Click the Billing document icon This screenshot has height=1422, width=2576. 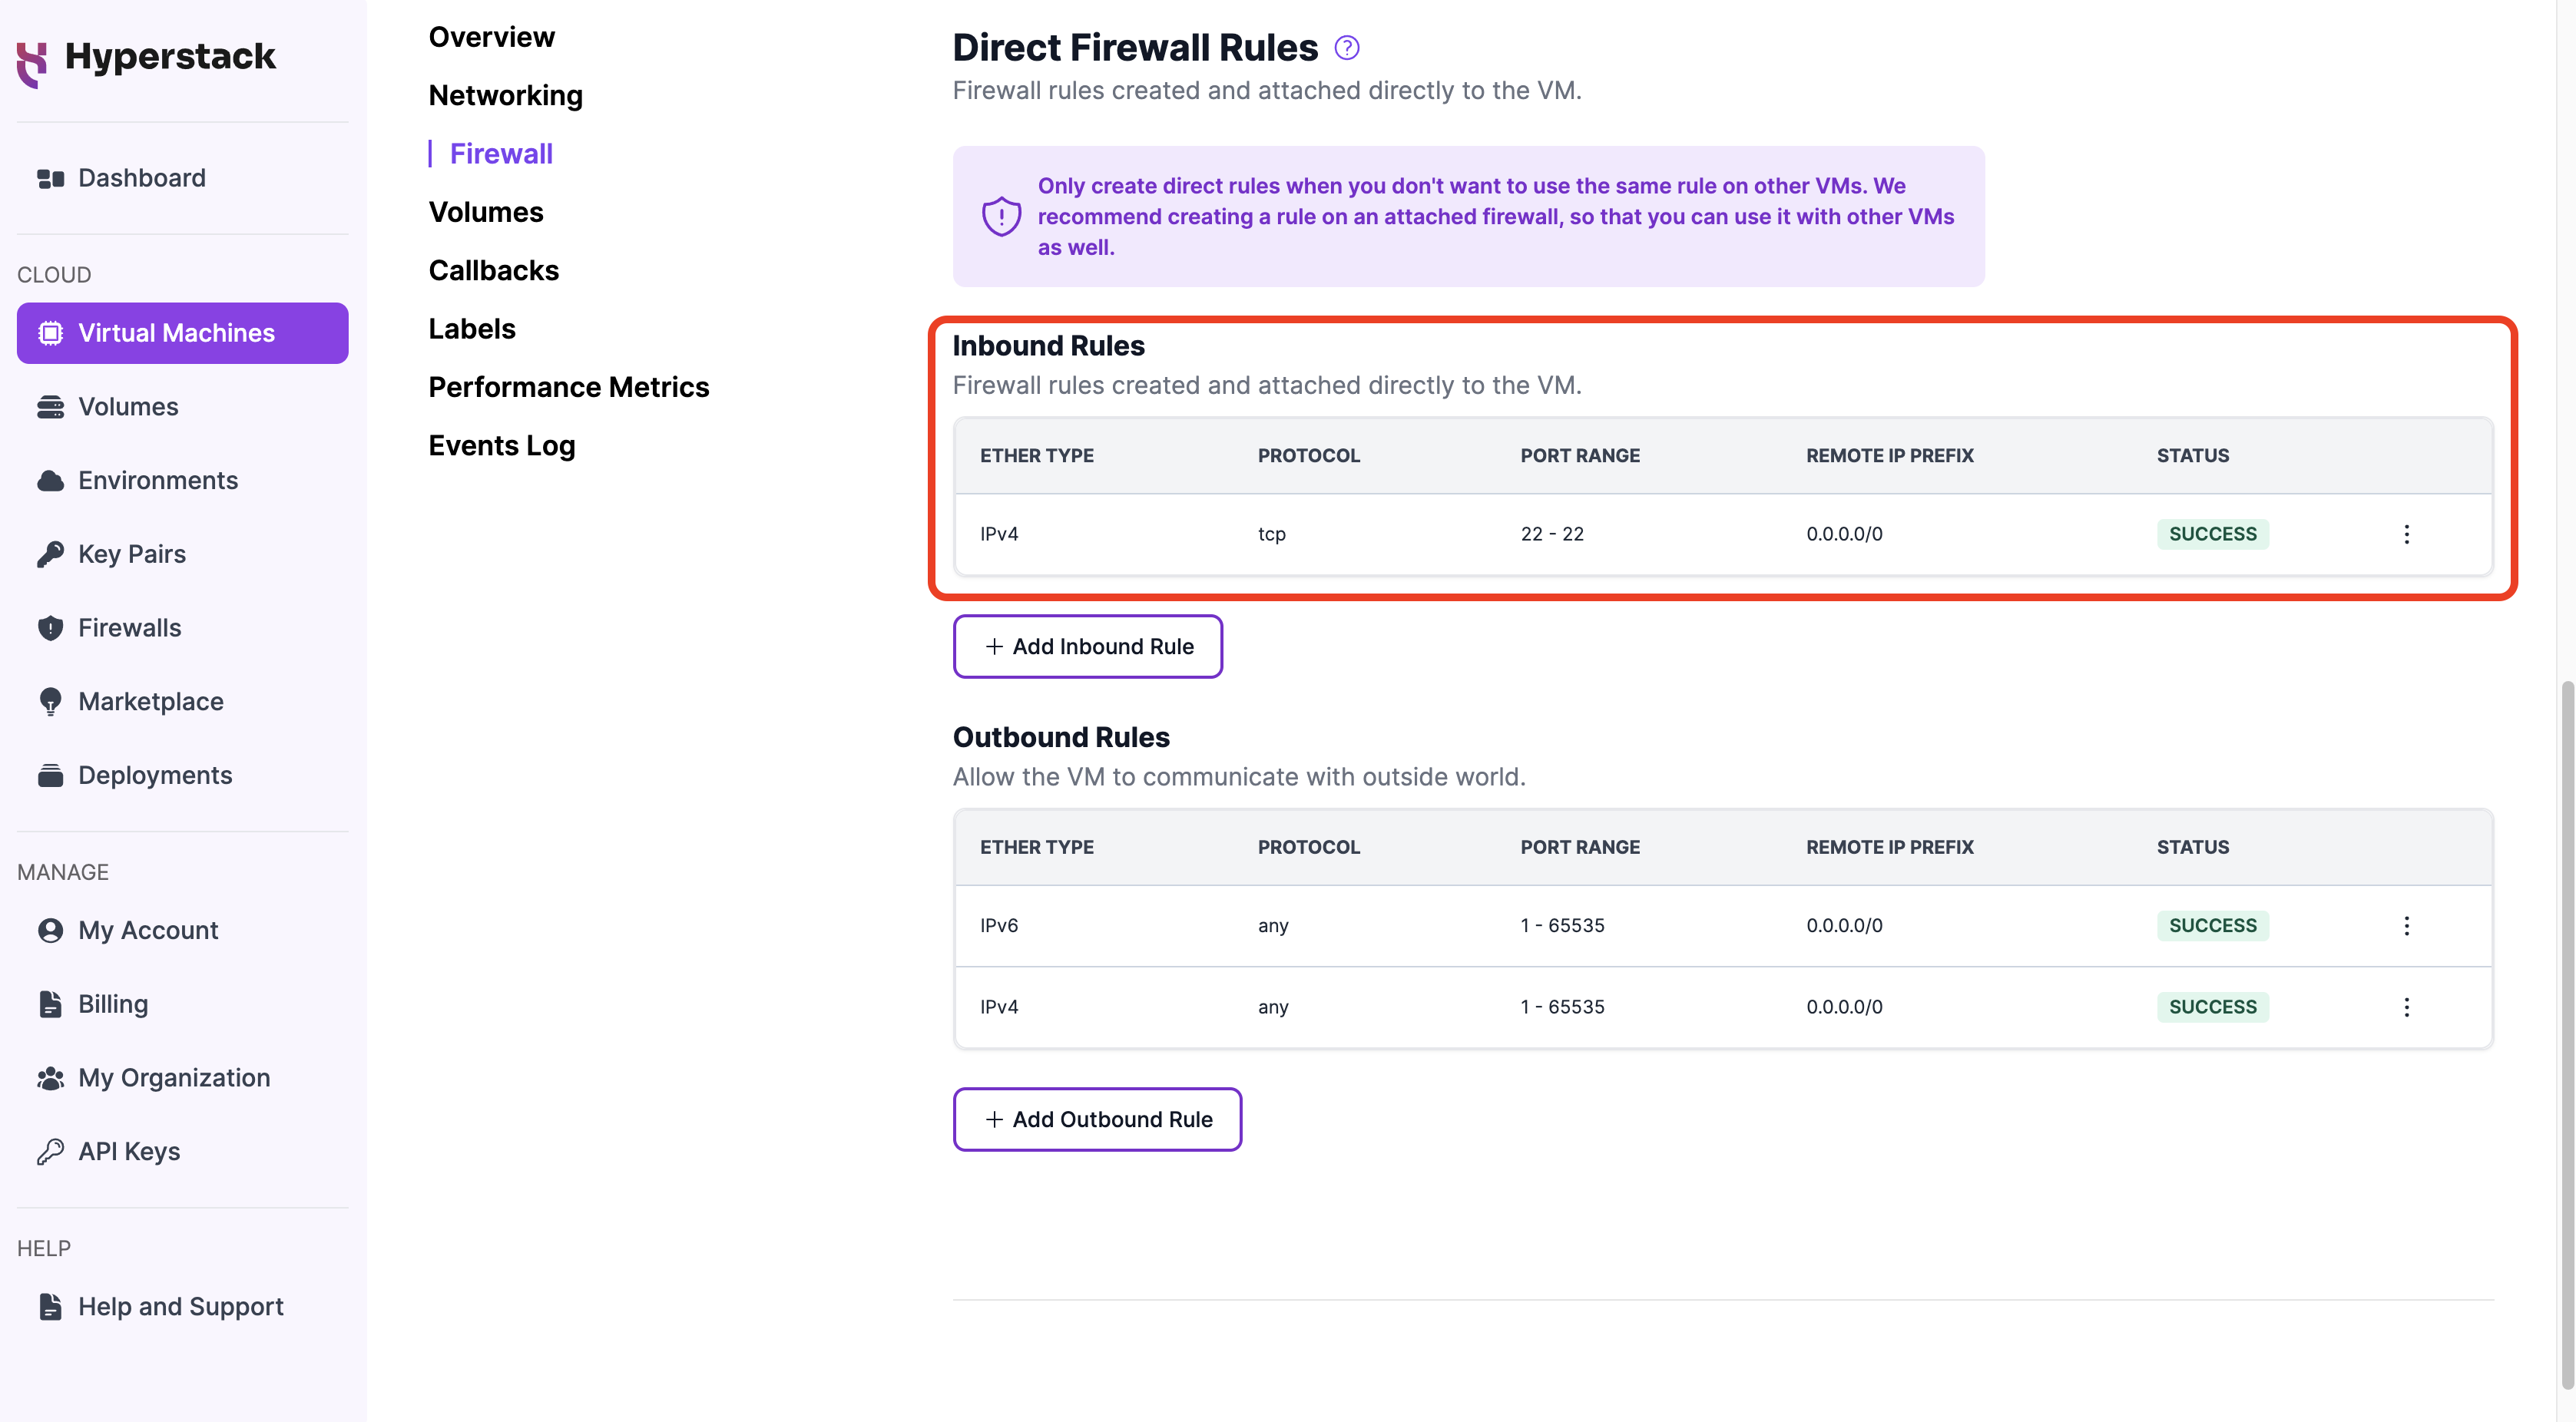[x=50, y=1004]
